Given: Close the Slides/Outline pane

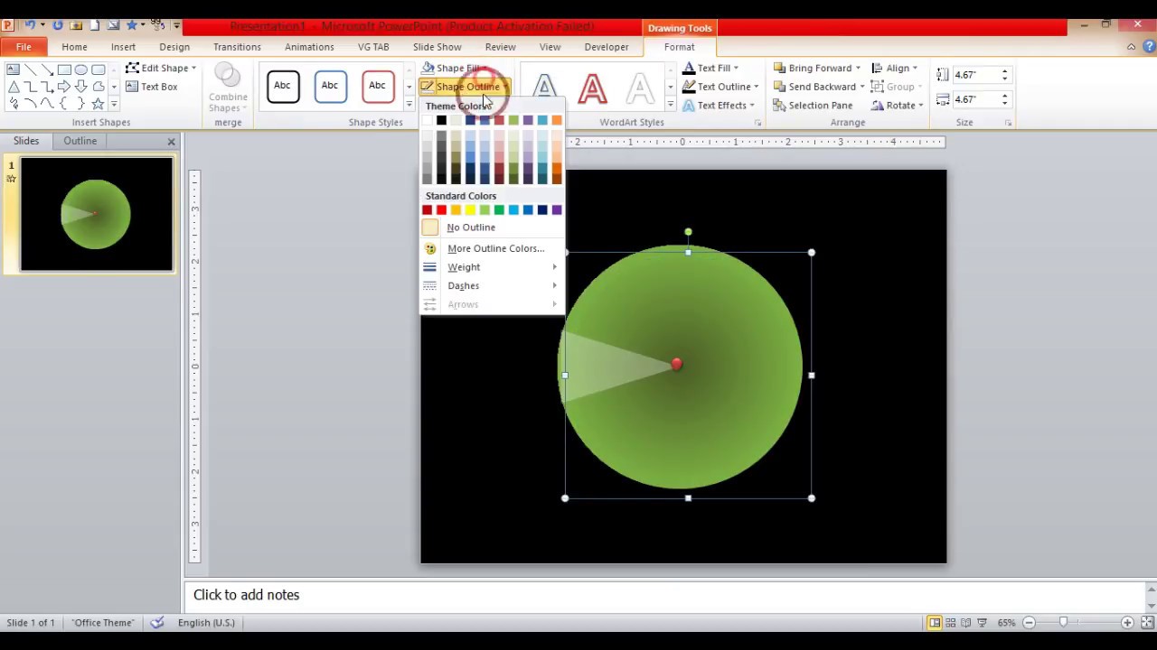Looking at the screenshot, I should pyautogui.click(x=171, y=142).
